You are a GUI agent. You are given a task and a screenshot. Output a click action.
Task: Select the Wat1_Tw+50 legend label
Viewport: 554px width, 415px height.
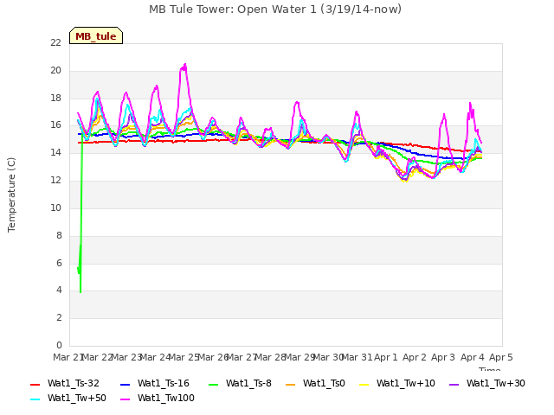pyautogui.click(x=77, y=399)
